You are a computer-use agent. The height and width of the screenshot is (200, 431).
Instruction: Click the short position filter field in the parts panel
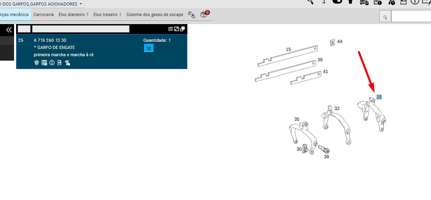(24, 29)
